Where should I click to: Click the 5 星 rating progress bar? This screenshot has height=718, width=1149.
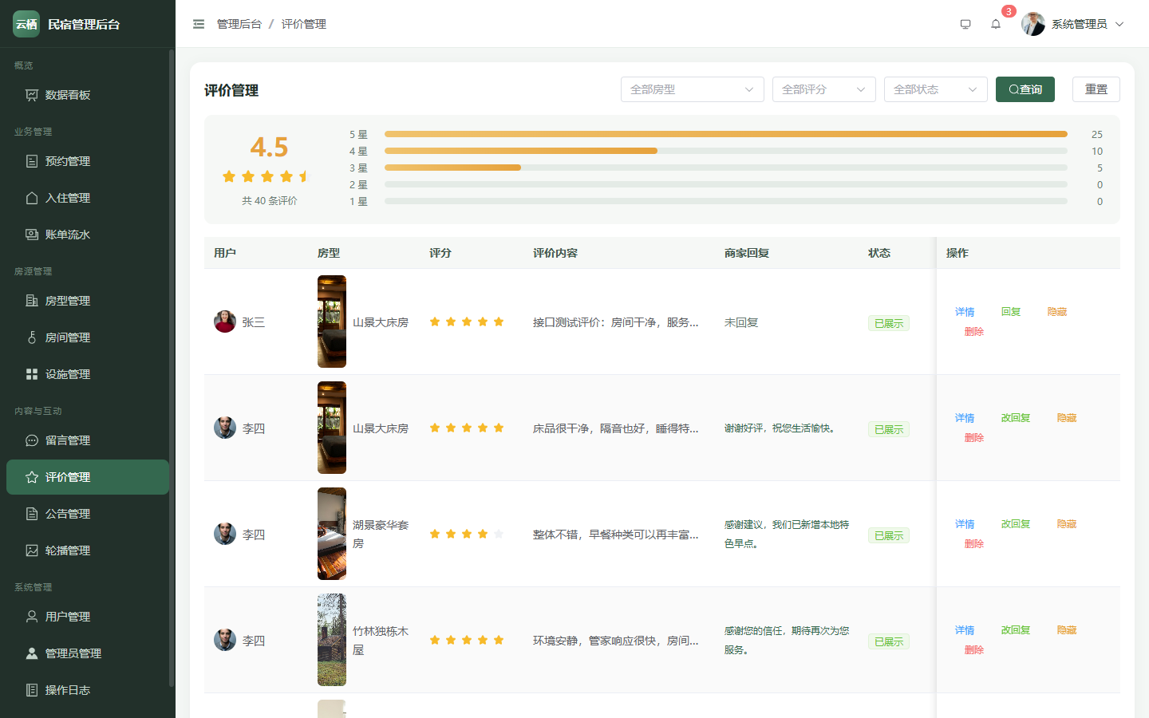(x=726, y=134)
